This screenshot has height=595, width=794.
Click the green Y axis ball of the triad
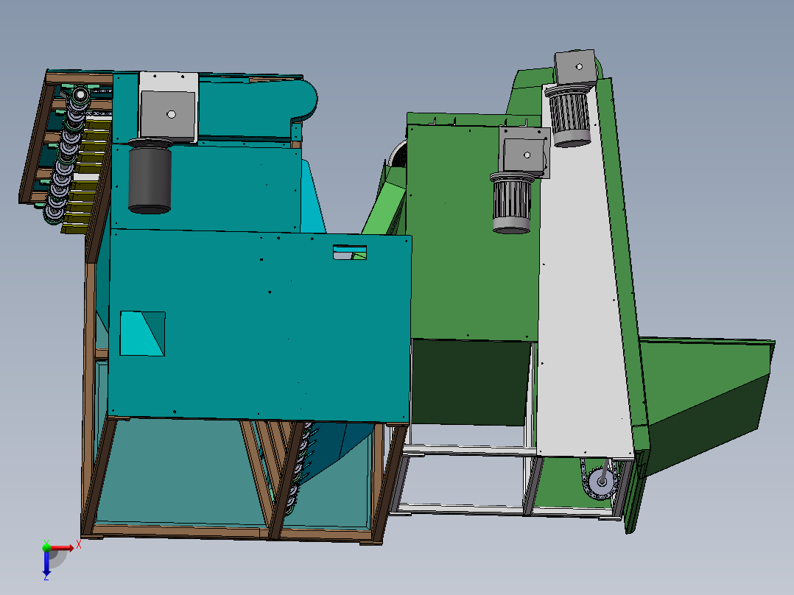coord(46,547)
